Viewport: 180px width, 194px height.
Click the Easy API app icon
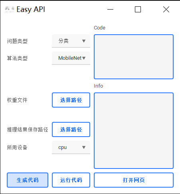pos(10,10)
